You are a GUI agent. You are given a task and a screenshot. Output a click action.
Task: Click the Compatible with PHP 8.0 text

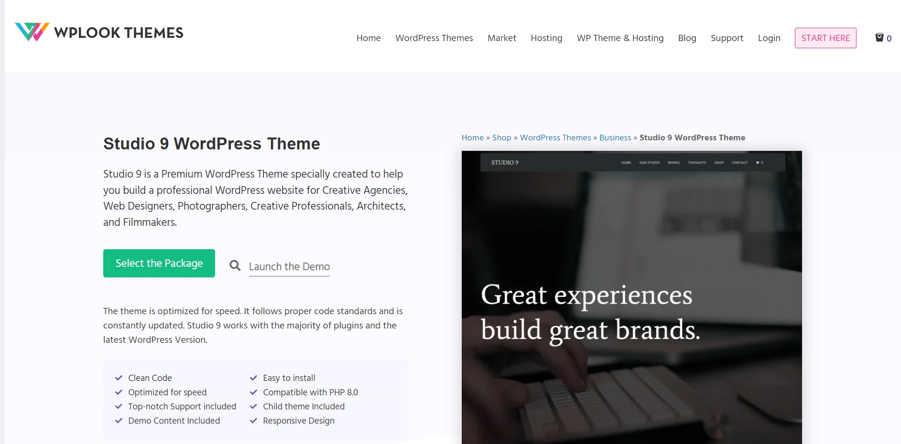click(x=311, y=392)
